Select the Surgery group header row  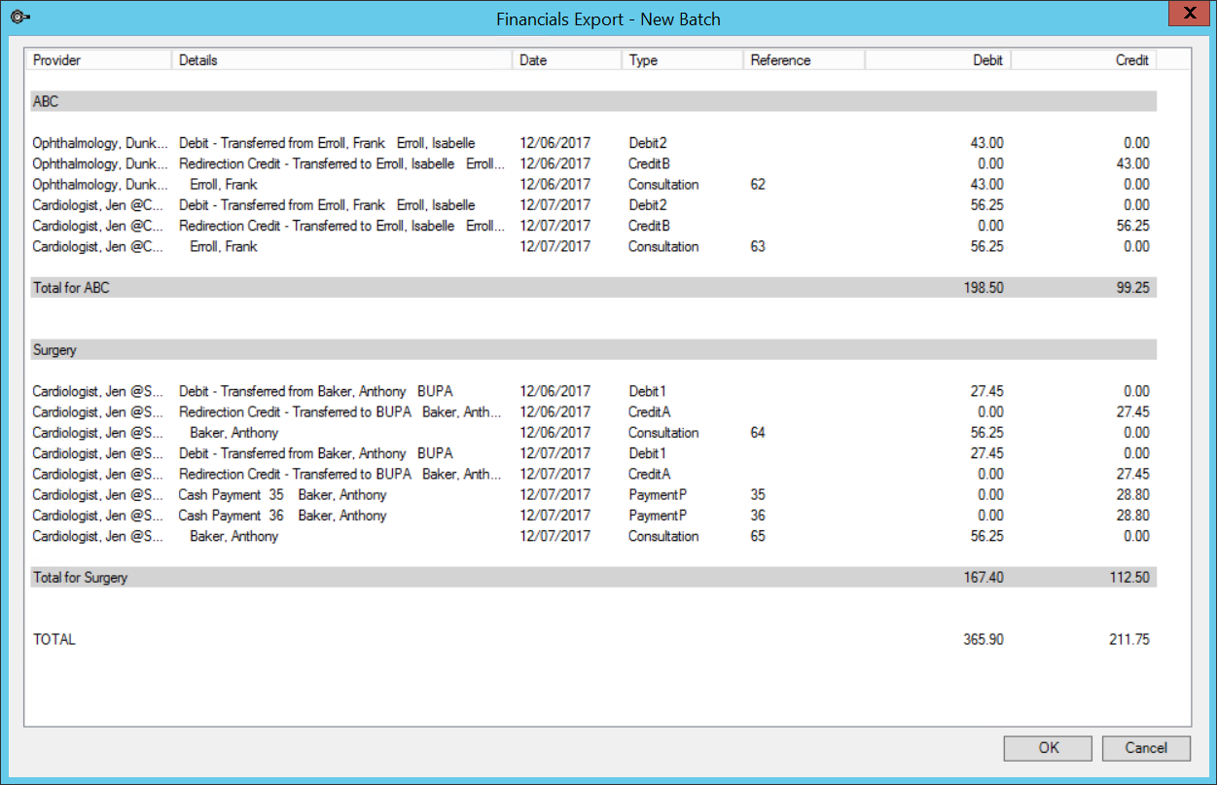[x=591, y=349]
